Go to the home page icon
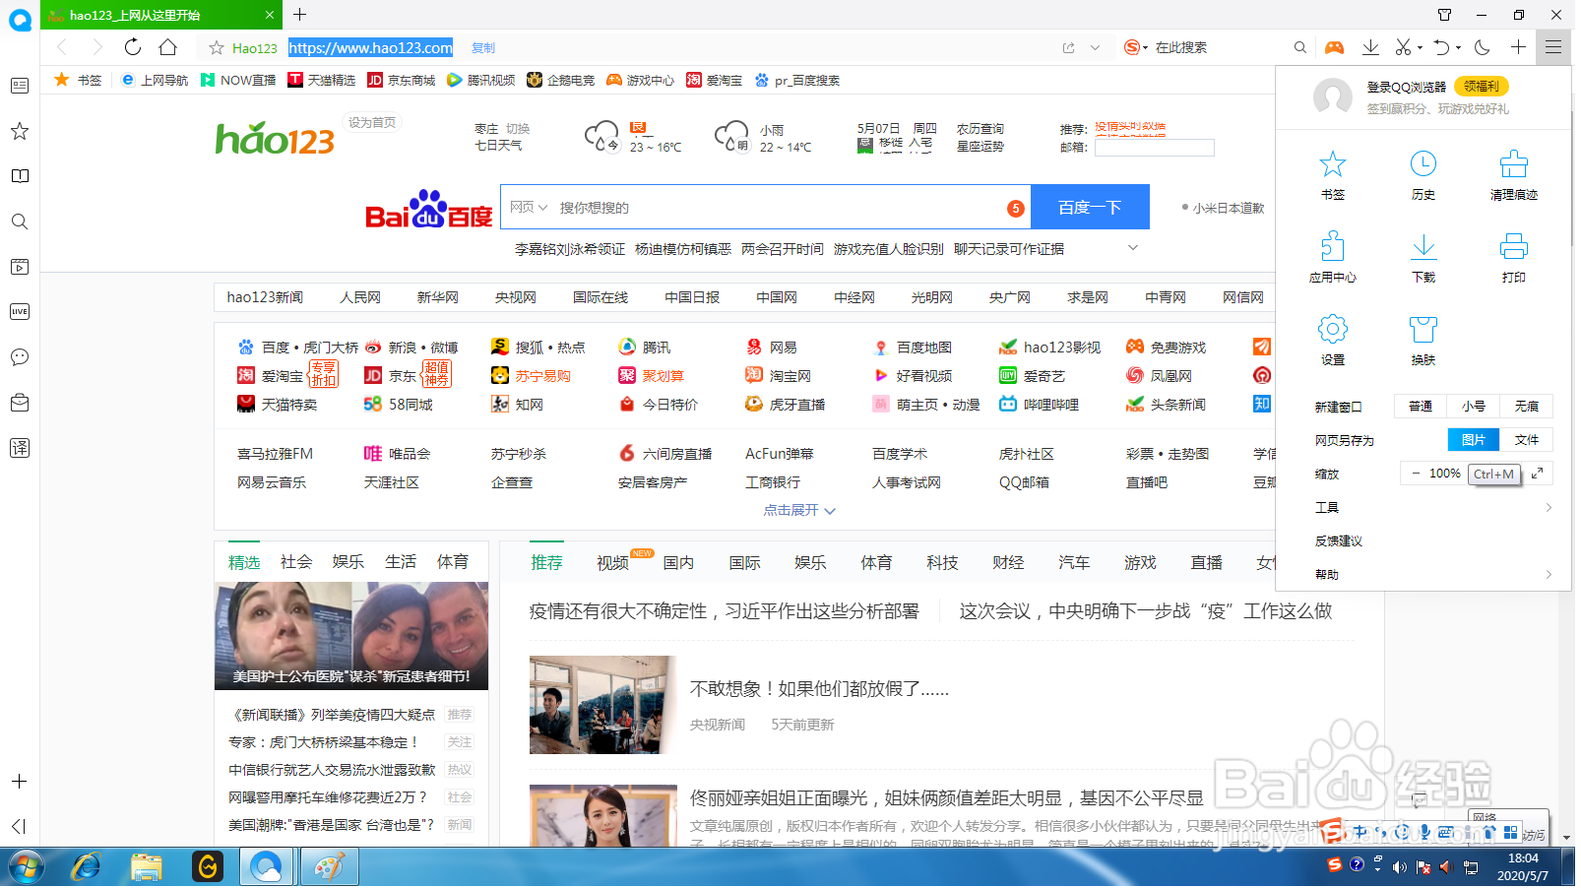This screenshot has height=888, width=1581. pos(168,47)
